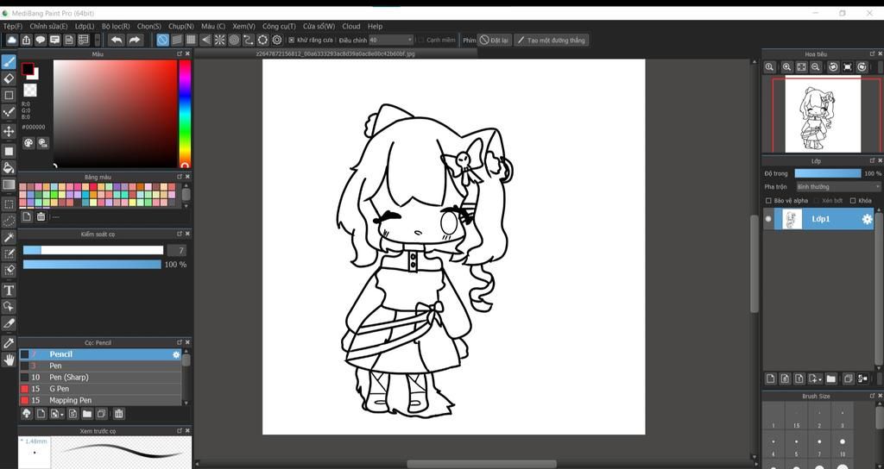
Task: Toggle visibility of Lớp1 layer
Action: 767,219
